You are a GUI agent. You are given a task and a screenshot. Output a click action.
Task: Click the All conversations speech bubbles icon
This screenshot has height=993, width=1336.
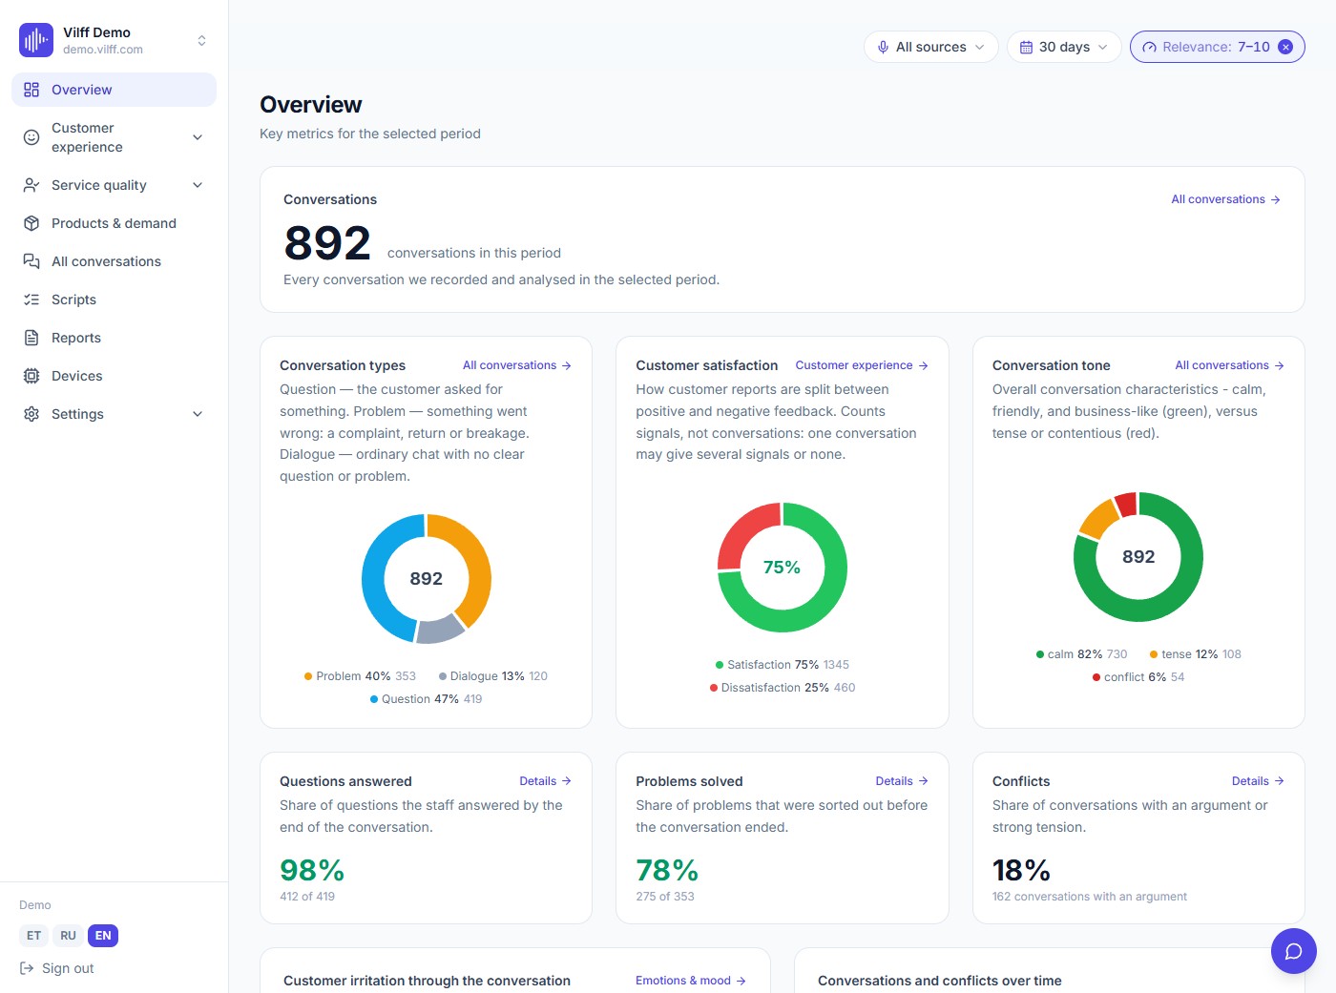(x=31, y=261)
